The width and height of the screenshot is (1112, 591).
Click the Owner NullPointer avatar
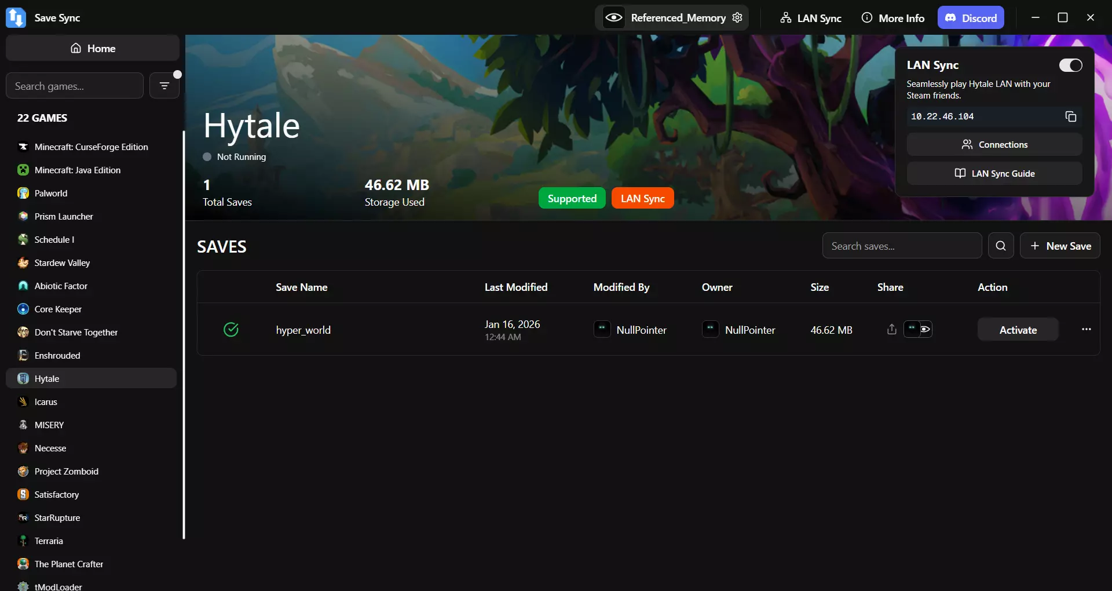coord(711,329)
